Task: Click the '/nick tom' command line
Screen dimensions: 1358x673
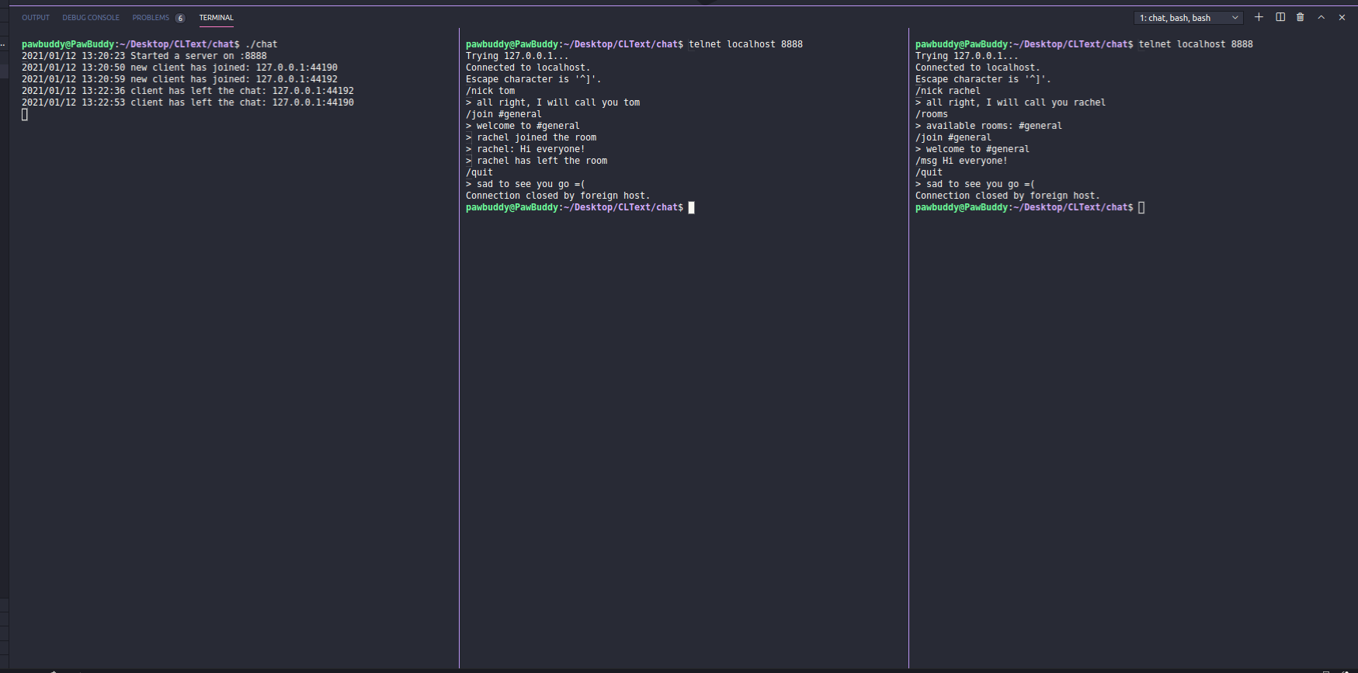Action: 490,91
